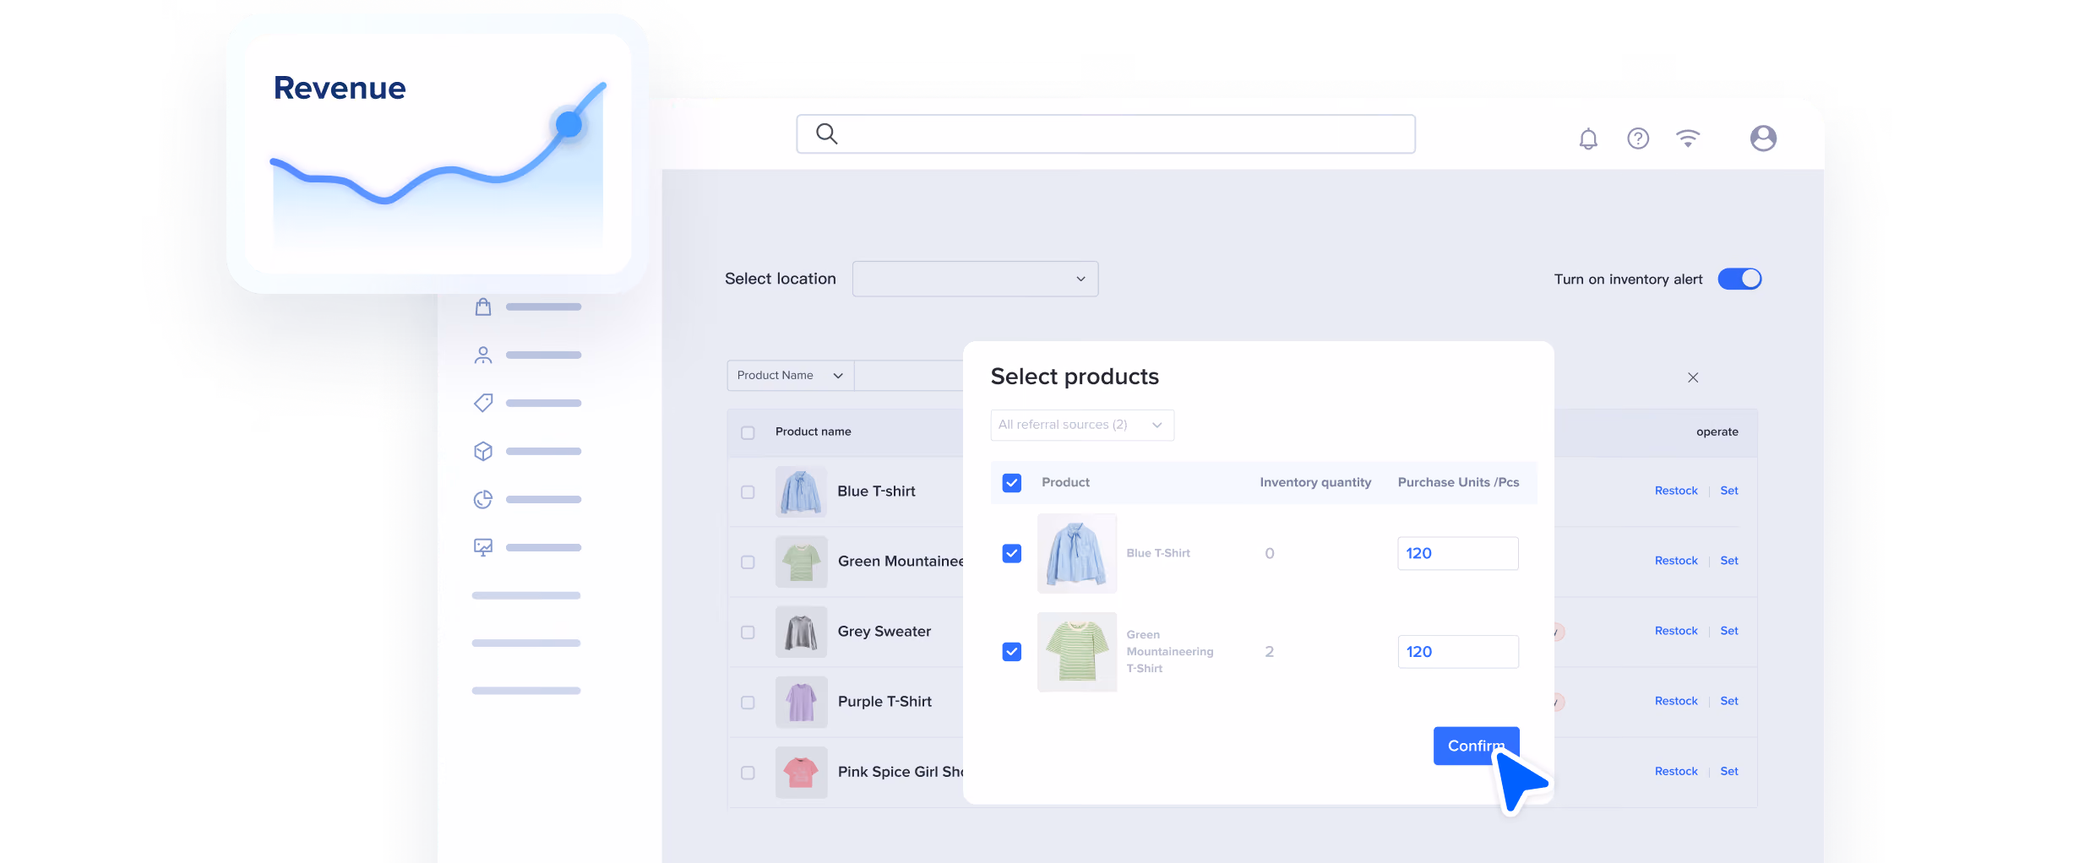
Task: Click Blue T-shirt thumbnail in product list
Action: click(x=801, y=491)
